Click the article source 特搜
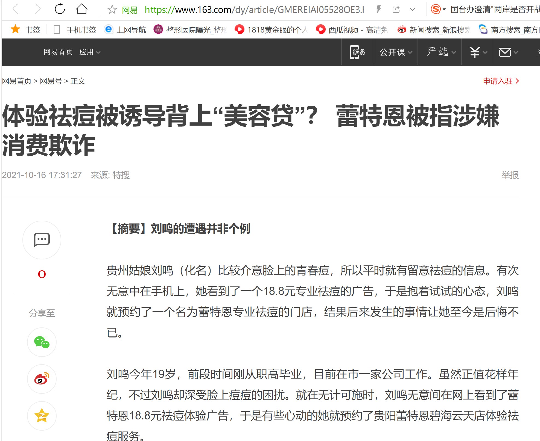The image size is (540, 441). point(121,175)
